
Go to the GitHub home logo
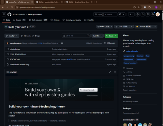9,14
